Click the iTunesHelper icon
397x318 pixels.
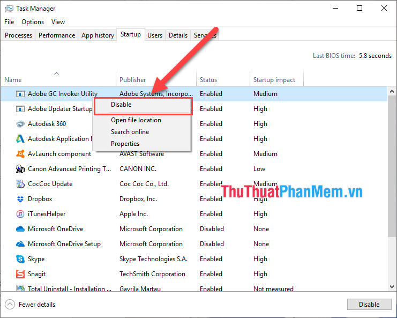click(x=20, y=214)
